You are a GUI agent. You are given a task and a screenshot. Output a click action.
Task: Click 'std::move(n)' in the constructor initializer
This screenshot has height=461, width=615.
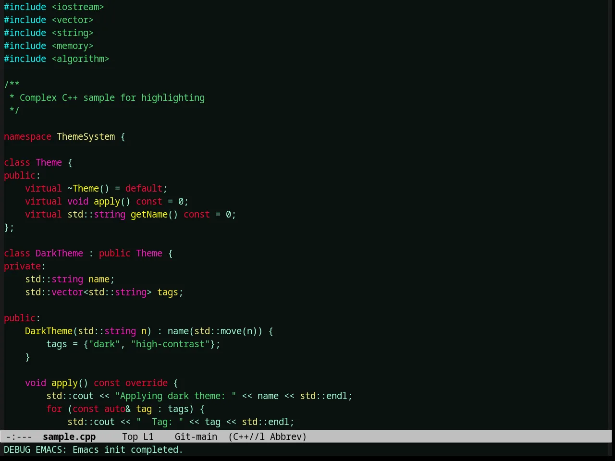tap(226, 331)
